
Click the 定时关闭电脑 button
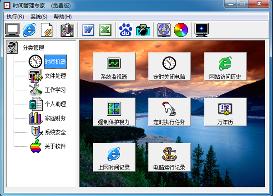point(169,67)
